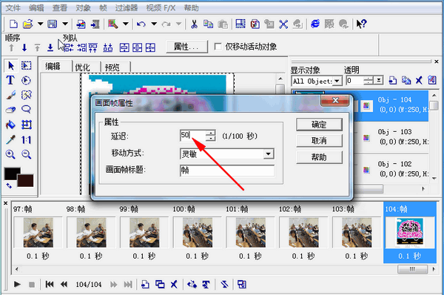
Task: Click the context help arrow-question icon
Action: 361,24
